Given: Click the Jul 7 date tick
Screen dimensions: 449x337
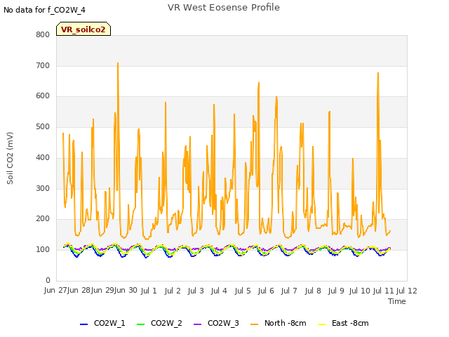Looking at the screenshot, I should 289,291.
